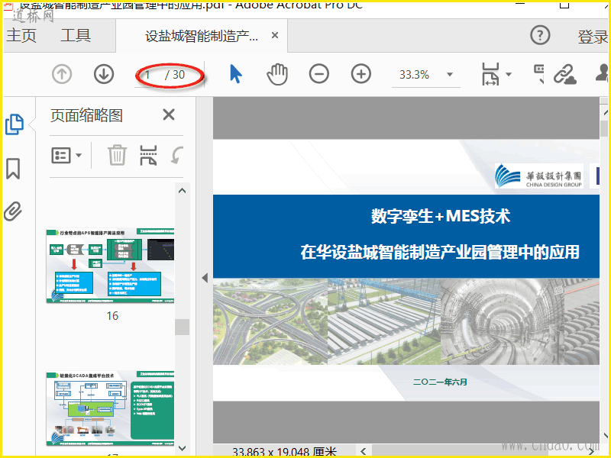Click fit page width tool icon
The width and height of the screenshot is (611, 458).
pos(490,74)
